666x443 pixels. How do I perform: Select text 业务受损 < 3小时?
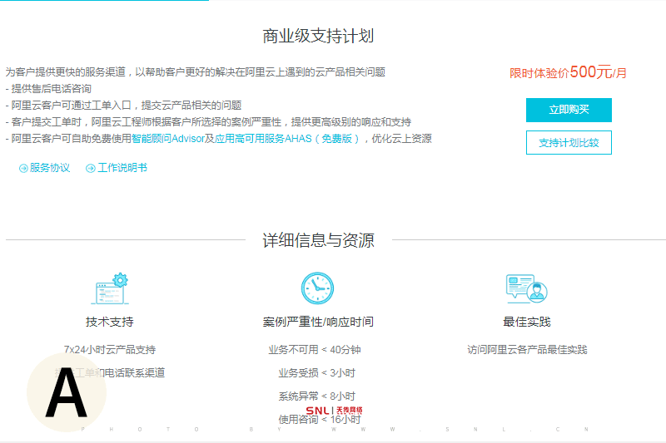click(316, 373)
